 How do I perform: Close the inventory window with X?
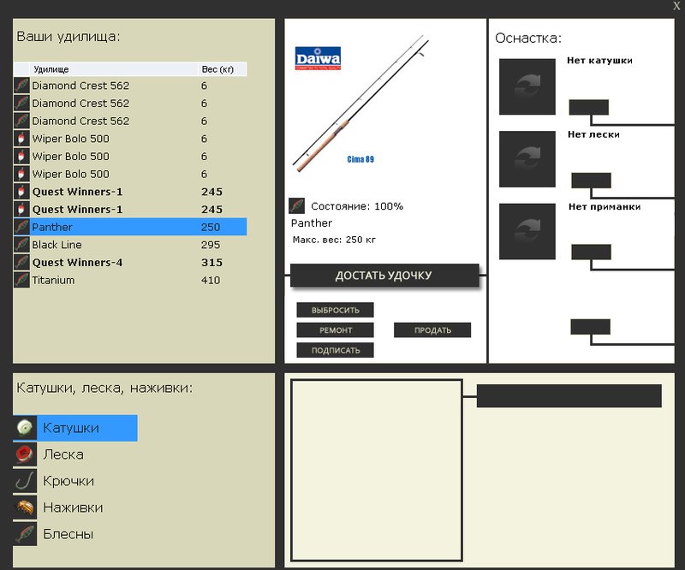coord(676,6)
